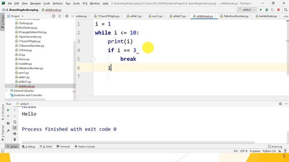
Task: Open the TODO tool window
Action: point(46,147)
